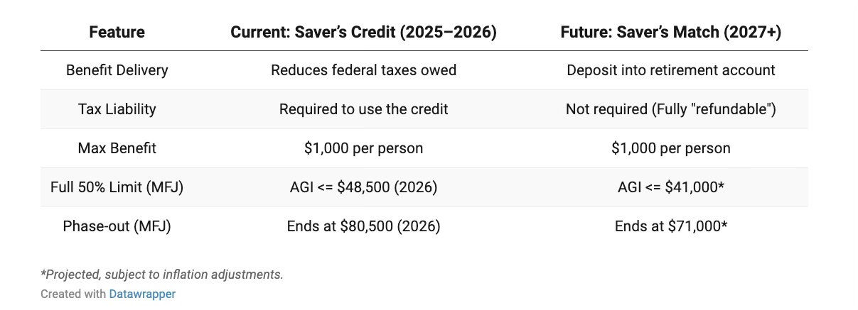Click the Phase-out (MFJ) row label
858x310 pixels.
[117, 226]
